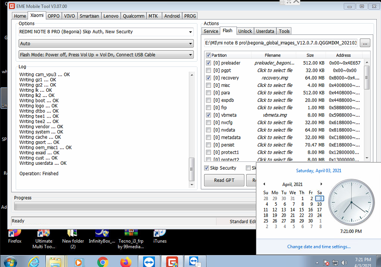Image resolution: width=381 pixels, height=267 pixels.
Task: Open the Windows Start menu
Action: 10,262
